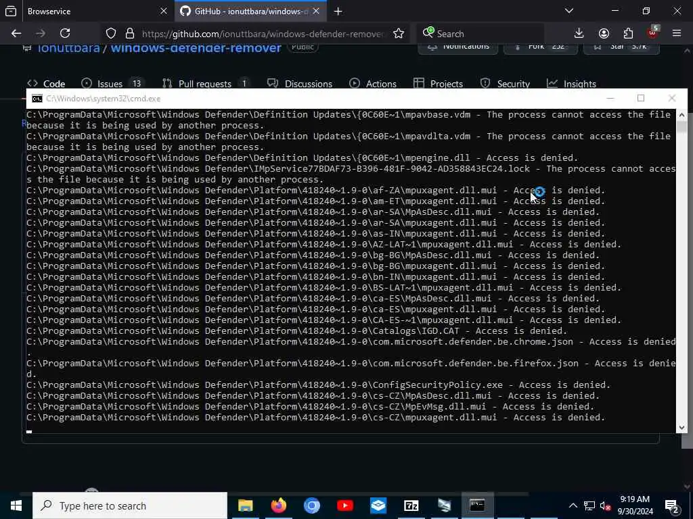
Task: Open the uBlock extension icon with badge
Action: [653, 32]
